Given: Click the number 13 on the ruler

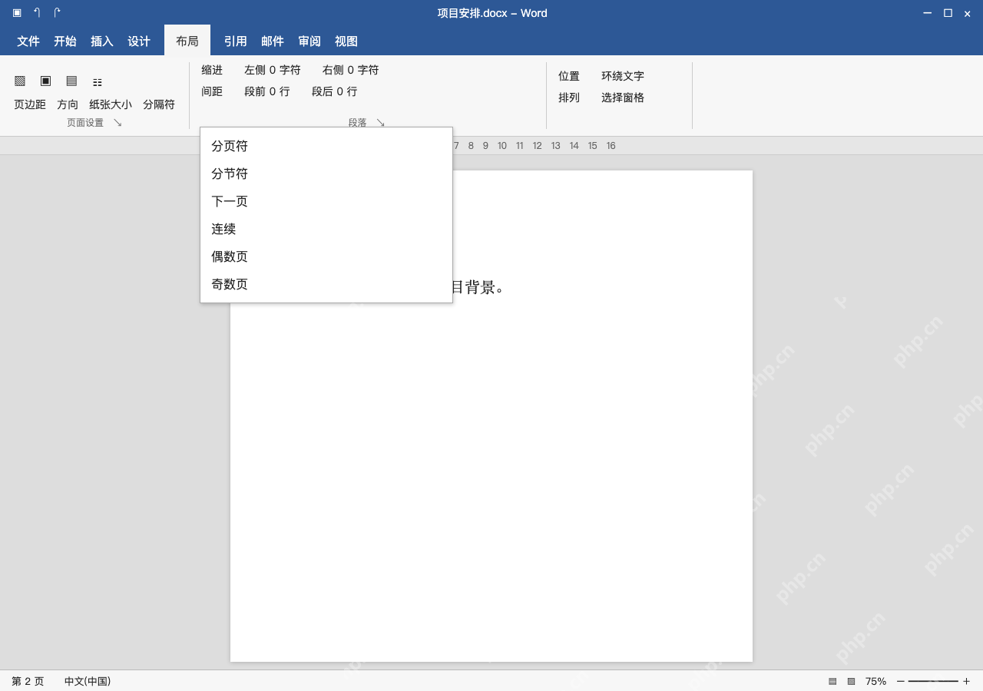Looking at the screenshot, I should tap(556, 146).
